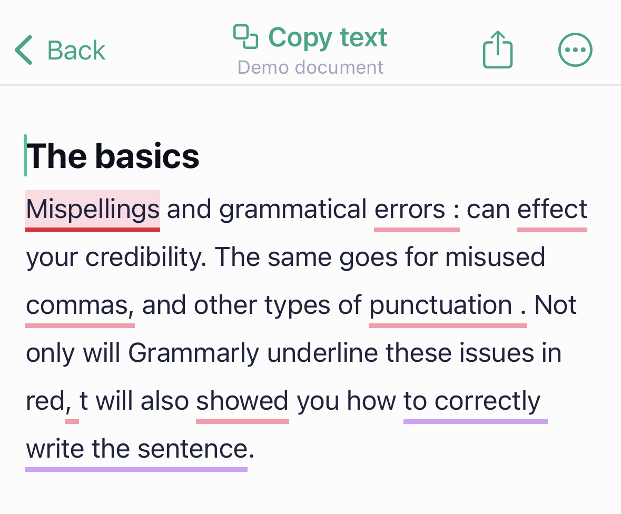Viewport: 621px width, 514px height.
Task: Select the underlined word 'effect'
Action: 552,210
